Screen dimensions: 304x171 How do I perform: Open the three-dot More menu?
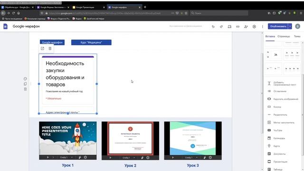(x=262, y=27)
